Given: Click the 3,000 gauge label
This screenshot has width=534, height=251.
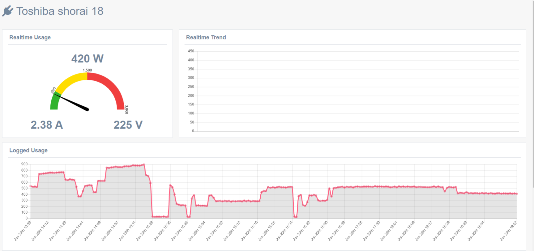Looking at the screenshot, I should pyautogui.click(x=127, y=109).
